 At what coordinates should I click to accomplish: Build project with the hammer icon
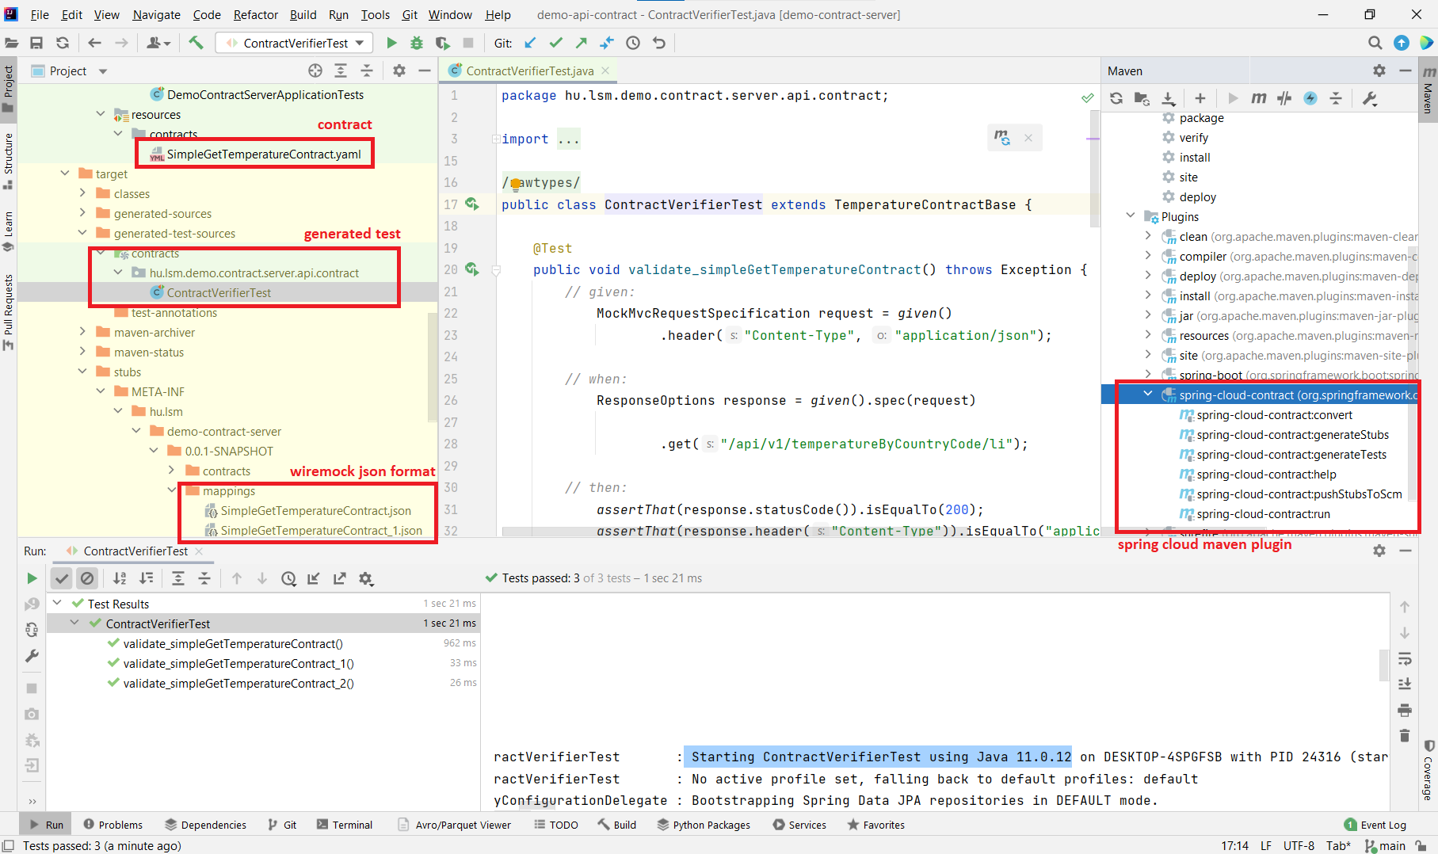coord(196,43)
